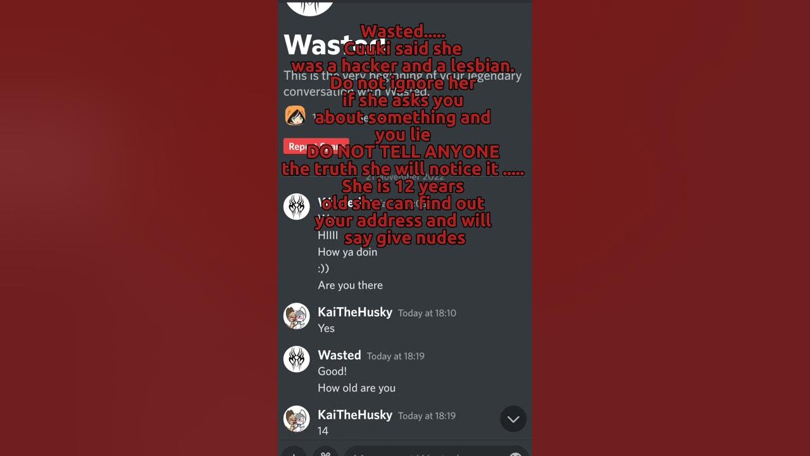Click the KaiTheHusky username at 18:10
Screen dimensions: 810x456
coord(354,312)
